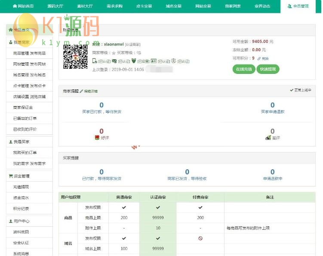
Task: Click the enterprise certification badge icon
Action: pyautogui.click(x=174, y=61)
